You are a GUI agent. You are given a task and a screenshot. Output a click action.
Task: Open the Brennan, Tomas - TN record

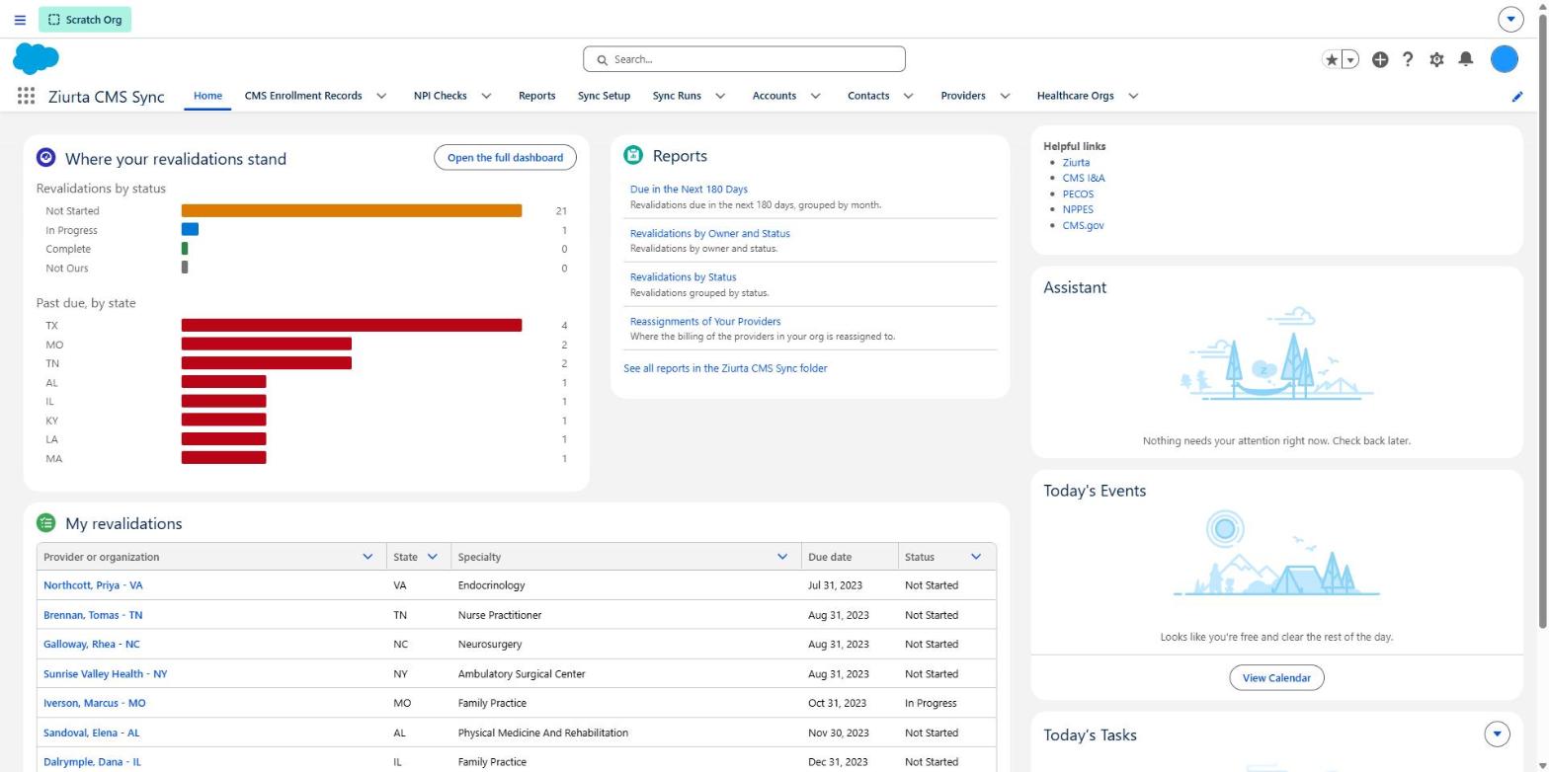93,615
